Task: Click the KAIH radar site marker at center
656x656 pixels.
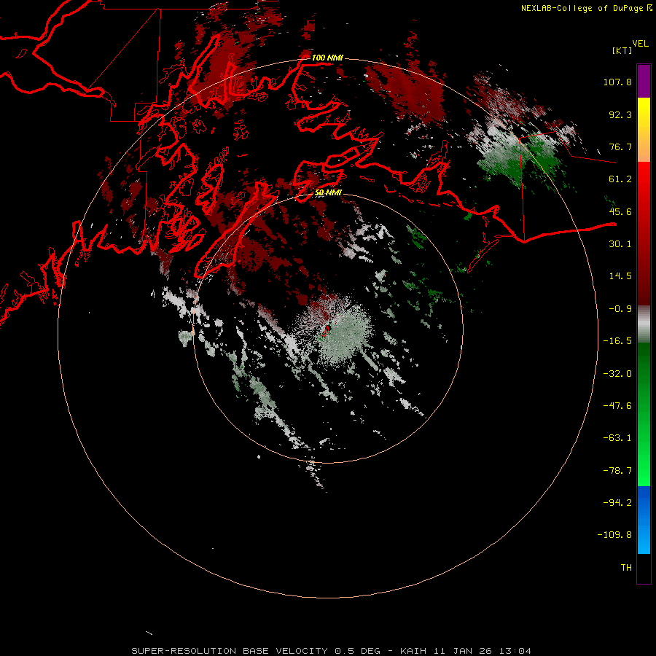Action: 327,330
